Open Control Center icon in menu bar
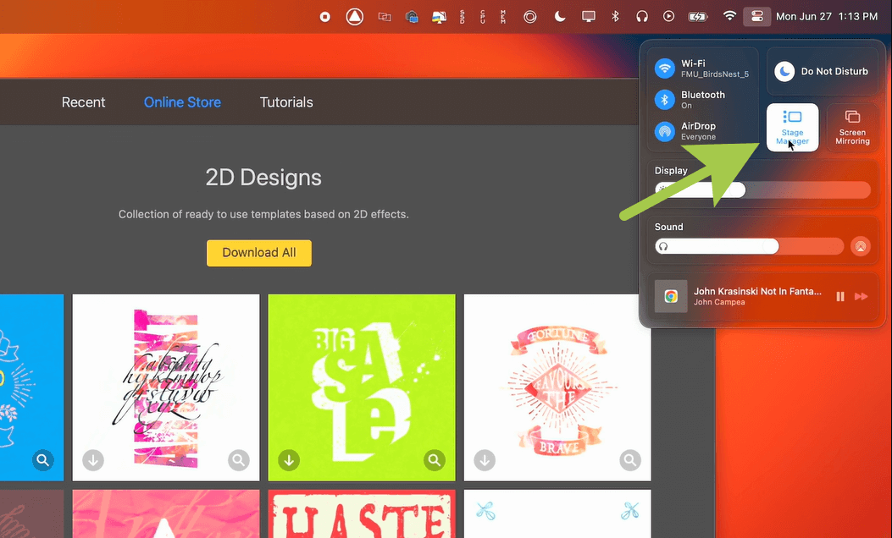 coord(756,16)
